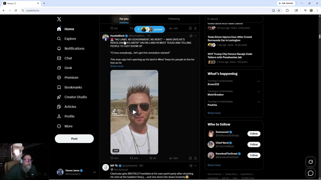Click the Creator Studio rocket icon
This screenshot has height=180, width=321.
tap(59, 97)
